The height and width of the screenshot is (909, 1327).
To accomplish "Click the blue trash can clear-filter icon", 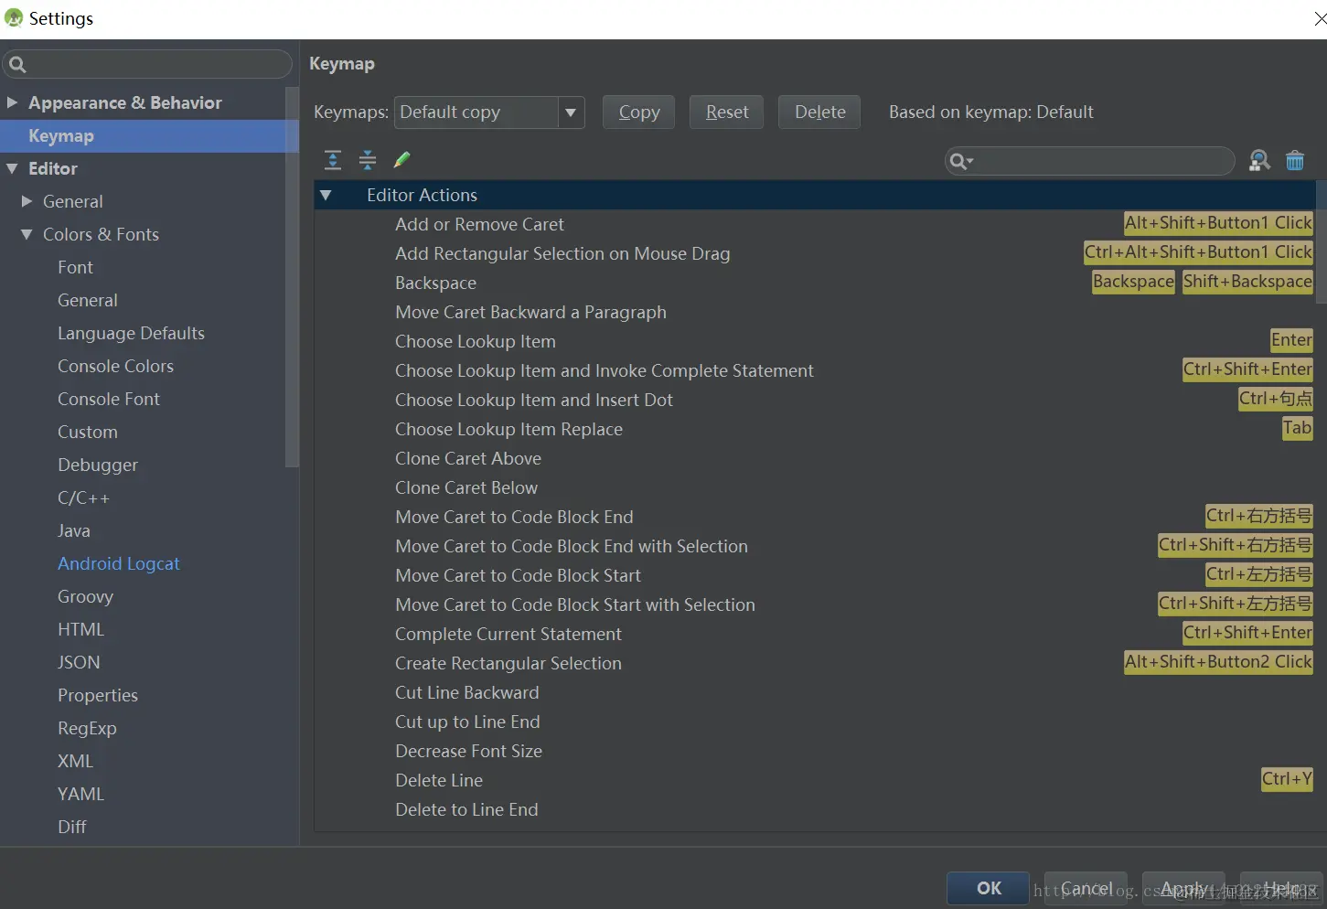I will pos(1295,161).
